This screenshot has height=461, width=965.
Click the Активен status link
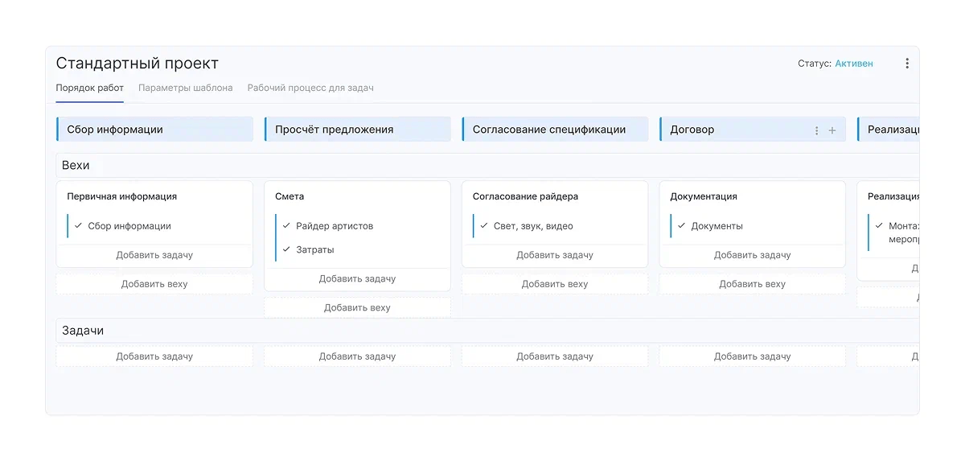(853, 64)
